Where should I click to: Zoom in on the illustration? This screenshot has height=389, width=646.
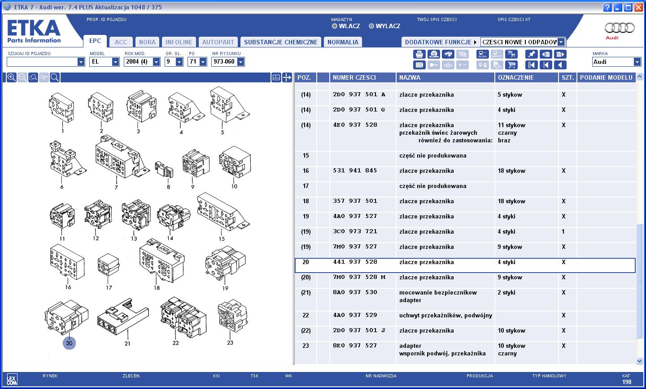tap(12, 77)
